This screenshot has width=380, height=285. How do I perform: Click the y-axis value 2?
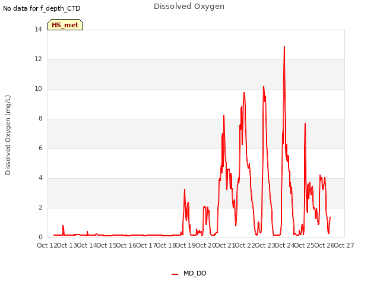(x=40, y=207)
